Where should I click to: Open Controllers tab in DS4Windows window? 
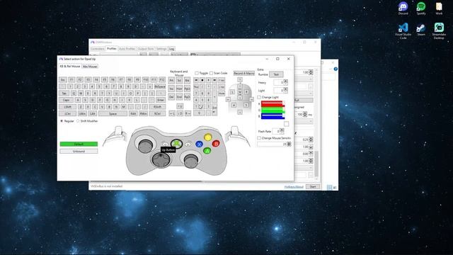click(x=98, y=49)
